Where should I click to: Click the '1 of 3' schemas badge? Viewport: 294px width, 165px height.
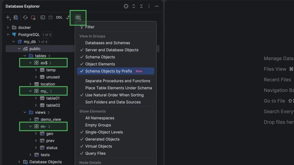[x=47, y=35]
